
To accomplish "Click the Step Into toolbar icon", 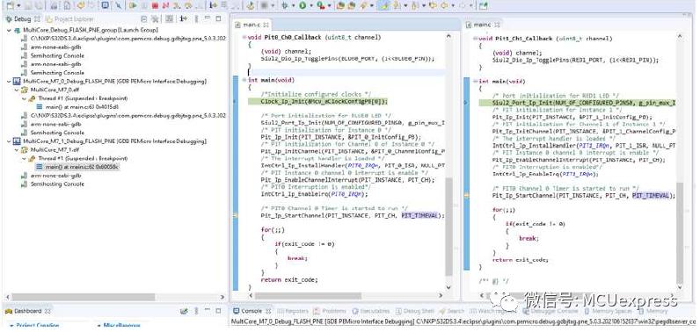I will 177,6.
